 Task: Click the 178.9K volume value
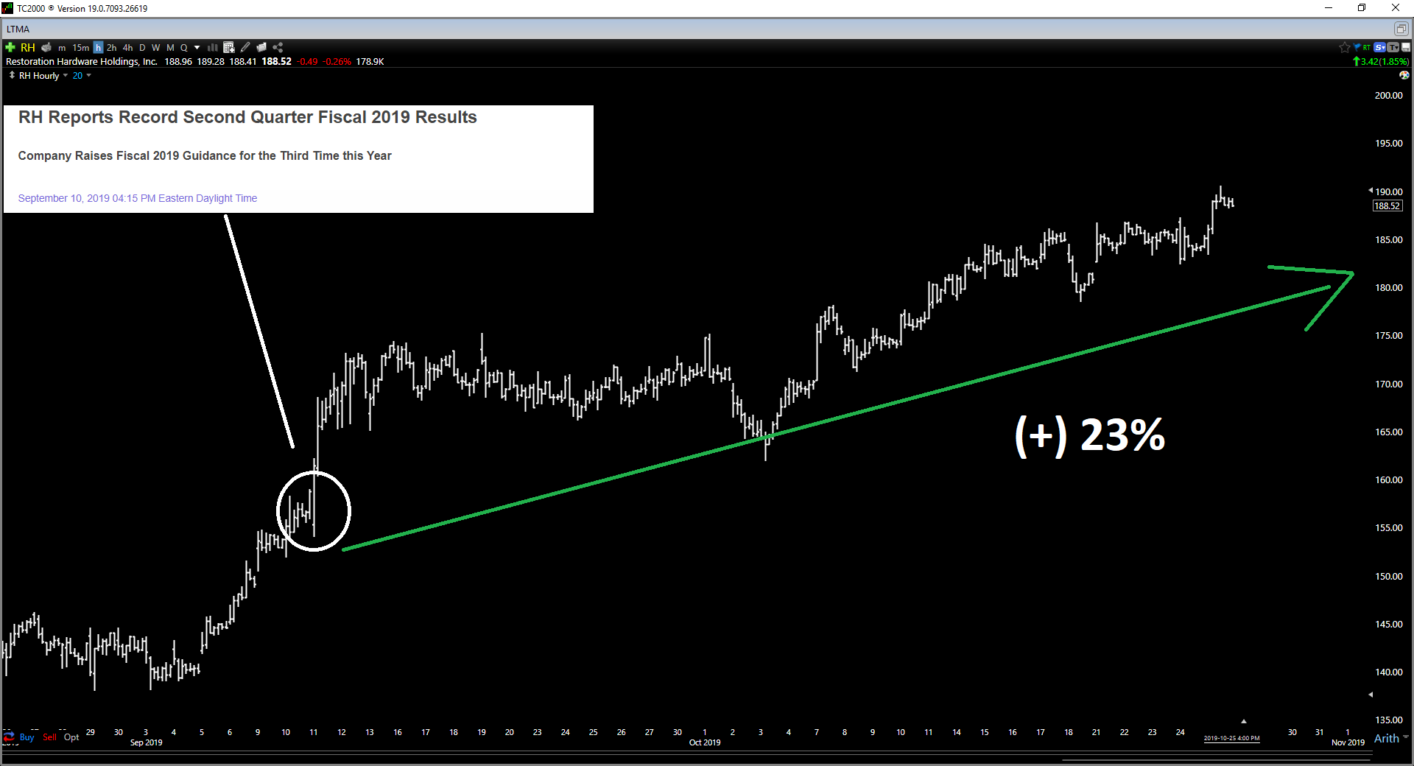tap(370, 62)
